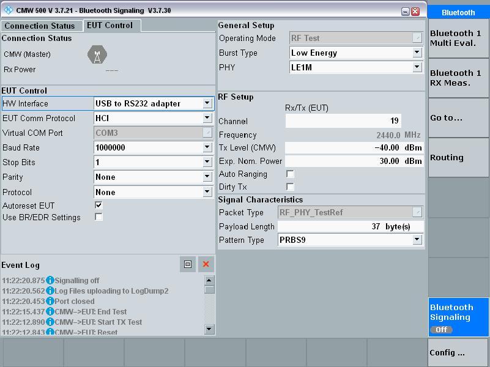Open the HW Interface dropdown
Image resolution: width=490 pixels, height=367 pixels.
pyautogui.click(x=207, y=103)
